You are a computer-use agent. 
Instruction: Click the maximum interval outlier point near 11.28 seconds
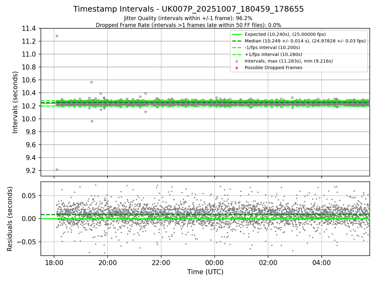[57, 36]
